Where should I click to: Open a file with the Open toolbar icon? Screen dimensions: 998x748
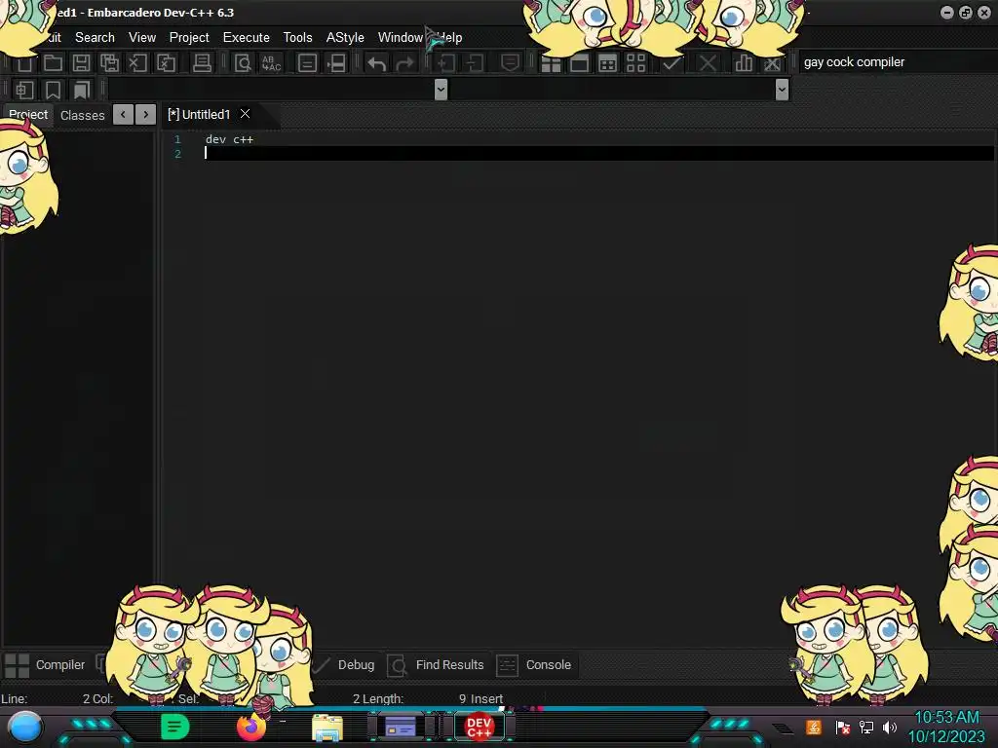click(53, 62)
